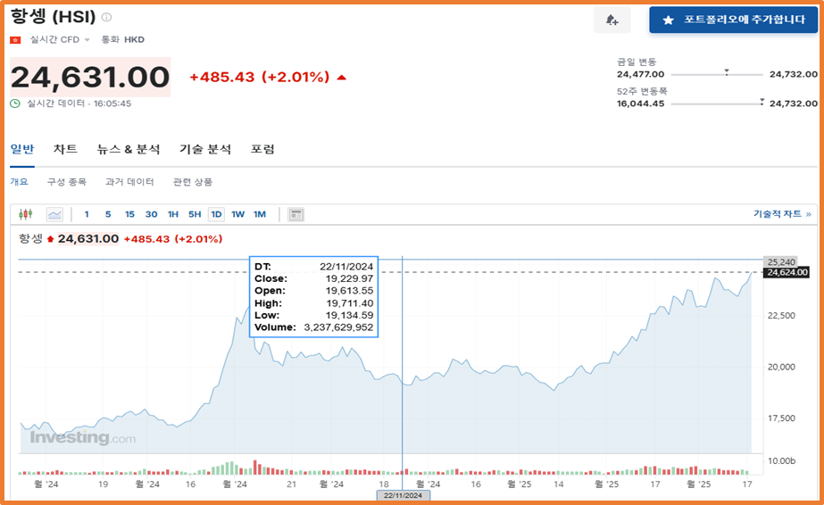This screenshot has height=505, width=824.
Task: Click the HKD currency label
Action: 134,40
